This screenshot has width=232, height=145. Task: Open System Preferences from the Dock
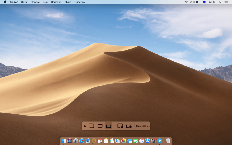(x=154, y=141)
